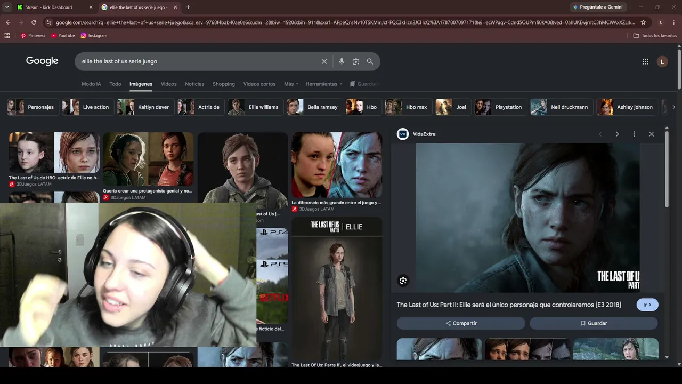Viewport: 682px width, 384px height.
Task: Expand the Herramientas dropdown
Action: pos(324,84)
